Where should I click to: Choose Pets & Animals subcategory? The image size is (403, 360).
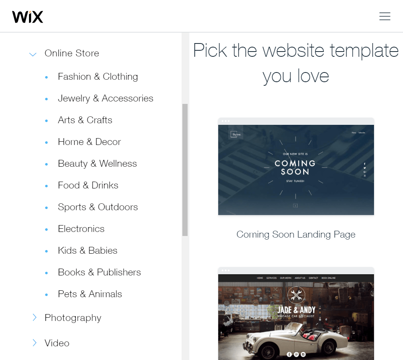point(90,294)
